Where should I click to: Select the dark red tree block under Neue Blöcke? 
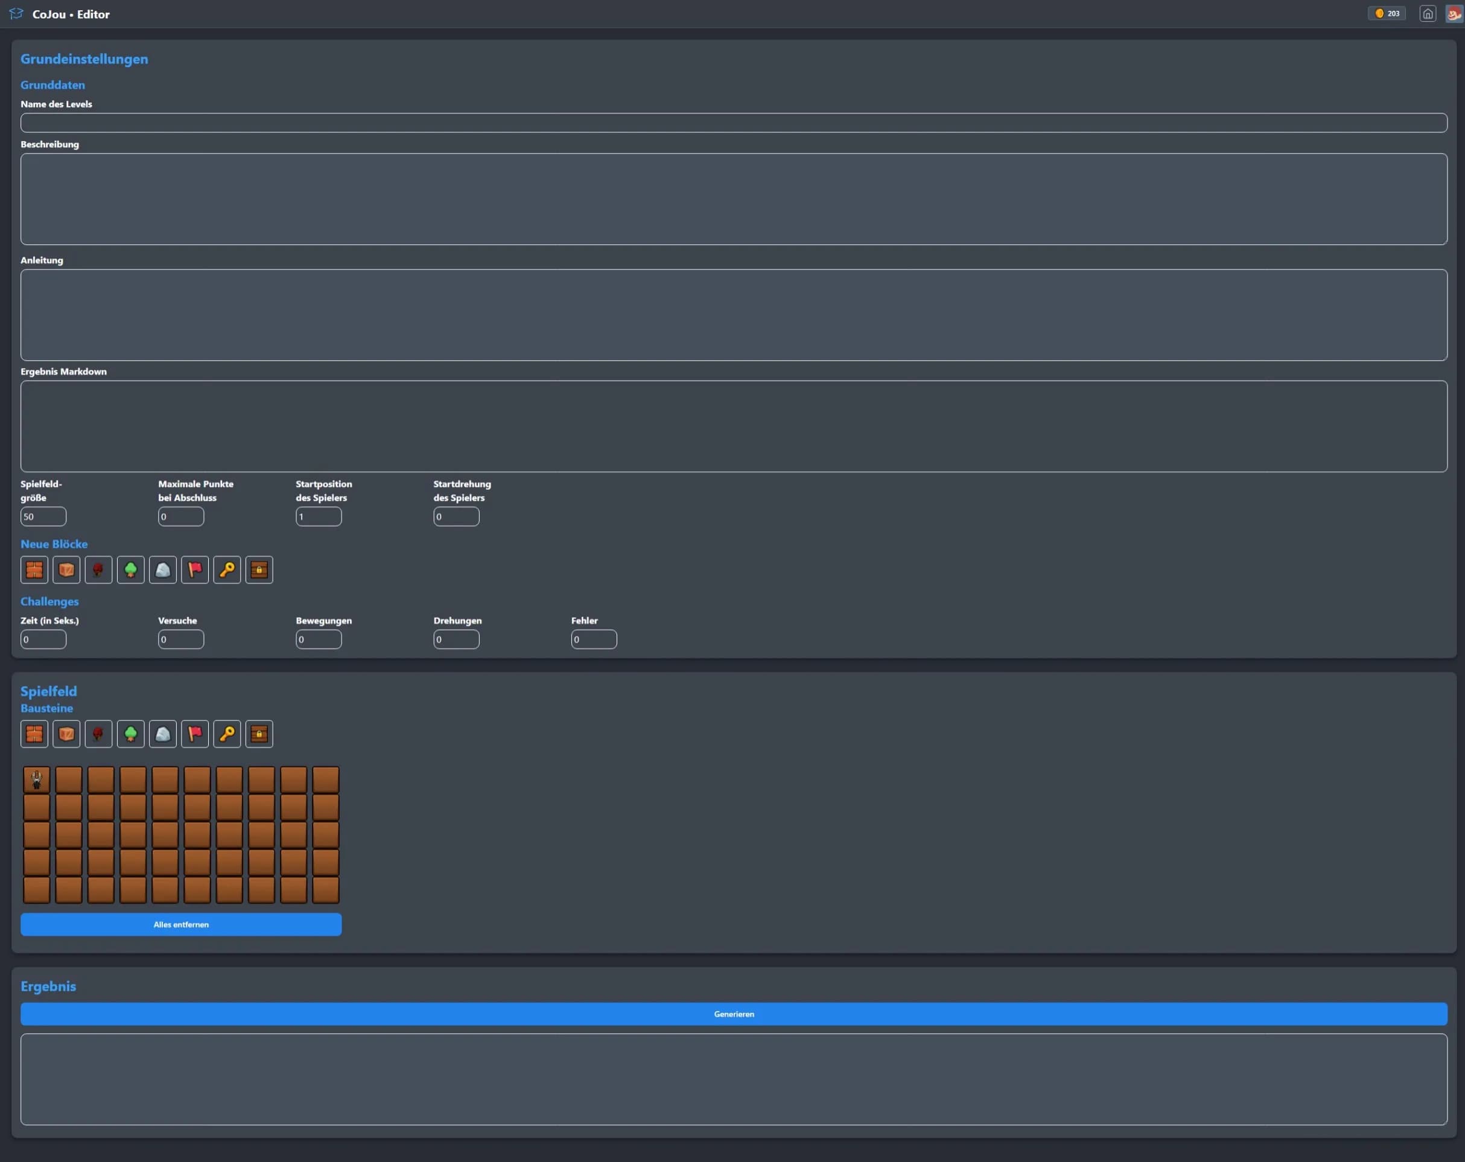(x=98, y=570)
